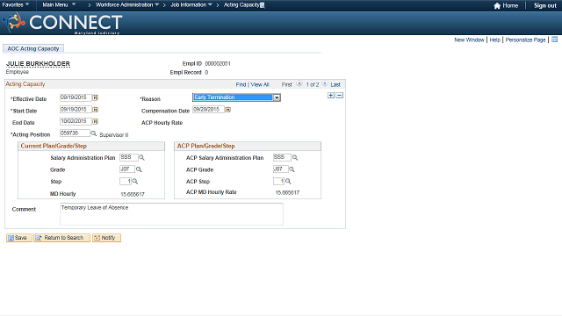Look up ACP Step value

(288, 182)
